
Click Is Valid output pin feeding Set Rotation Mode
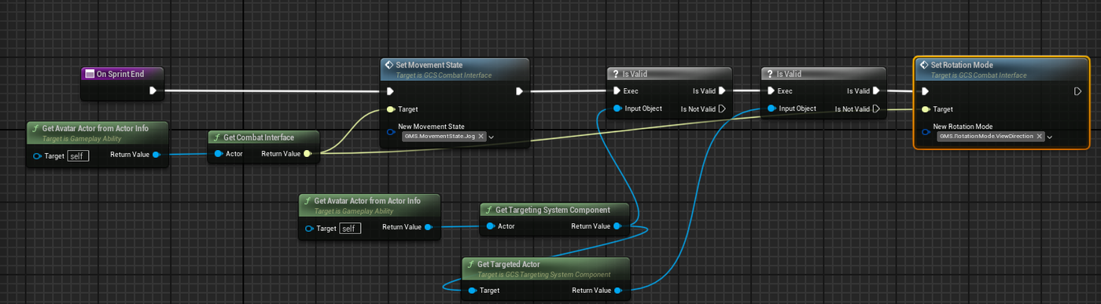coord(876,91)
